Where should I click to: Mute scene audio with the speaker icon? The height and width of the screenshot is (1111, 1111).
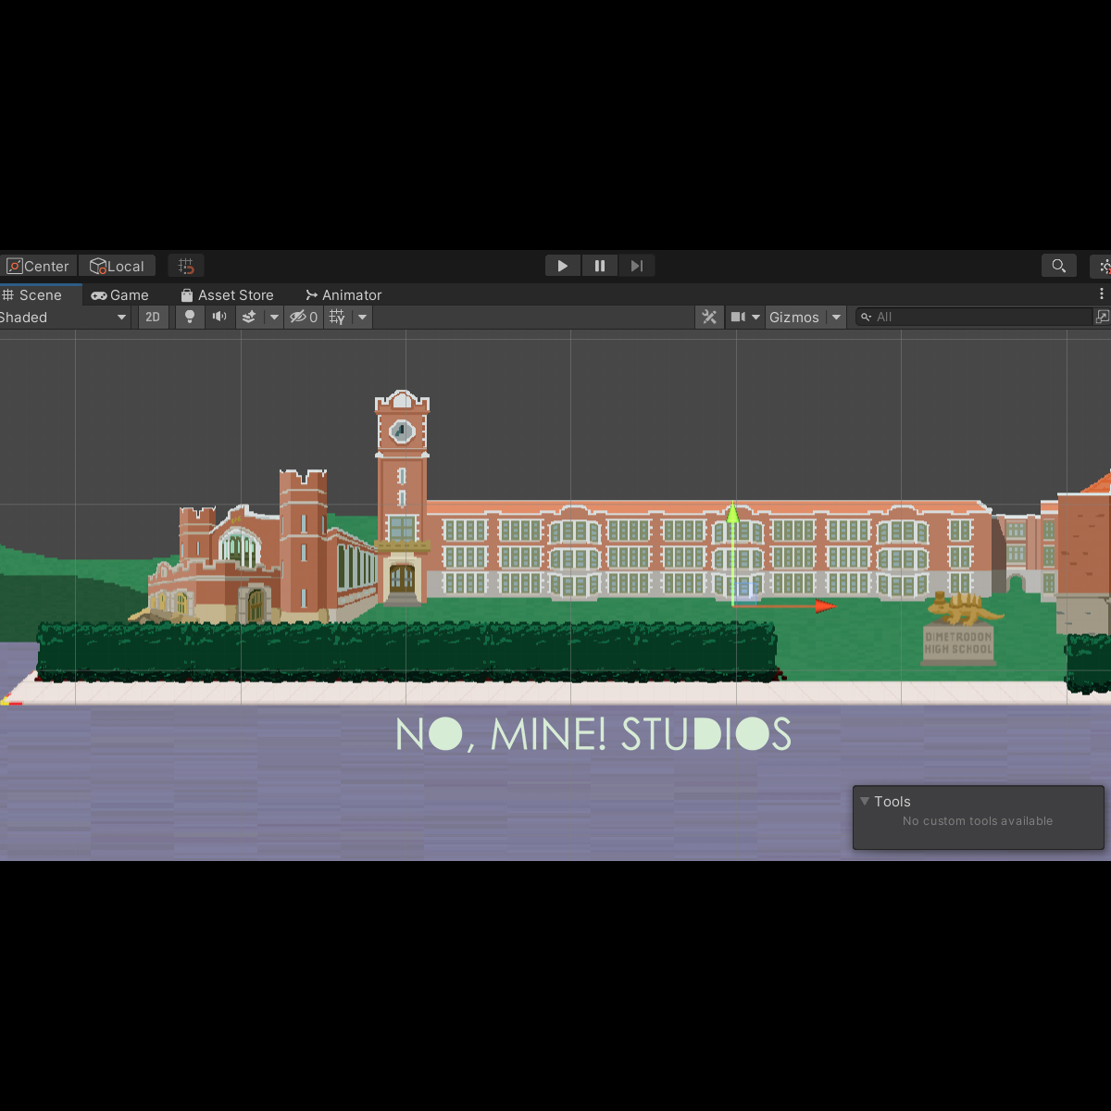point(219,317)
